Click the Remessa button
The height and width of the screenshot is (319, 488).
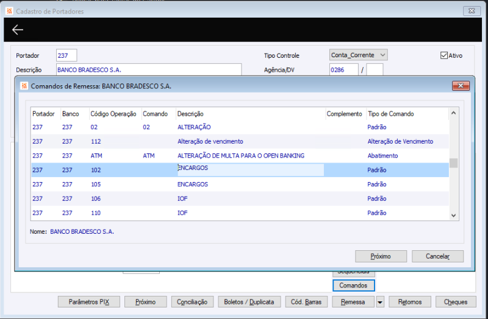353,302
